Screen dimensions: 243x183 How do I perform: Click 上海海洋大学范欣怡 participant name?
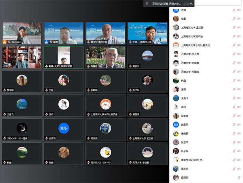(x=194, y=37)
